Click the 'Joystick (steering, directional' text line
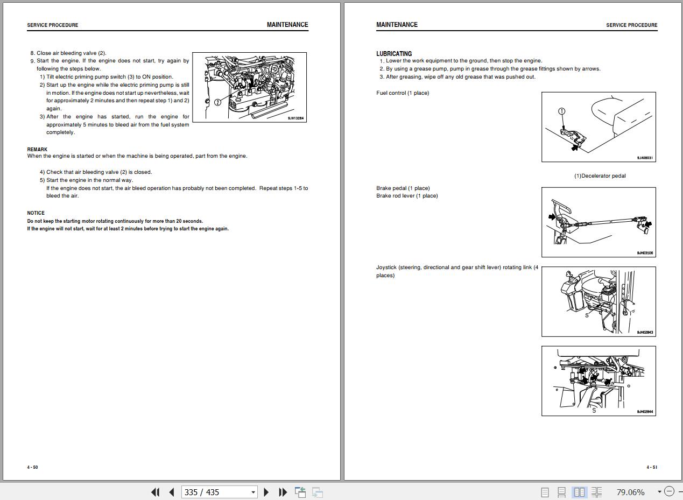 tap(457, 267)
